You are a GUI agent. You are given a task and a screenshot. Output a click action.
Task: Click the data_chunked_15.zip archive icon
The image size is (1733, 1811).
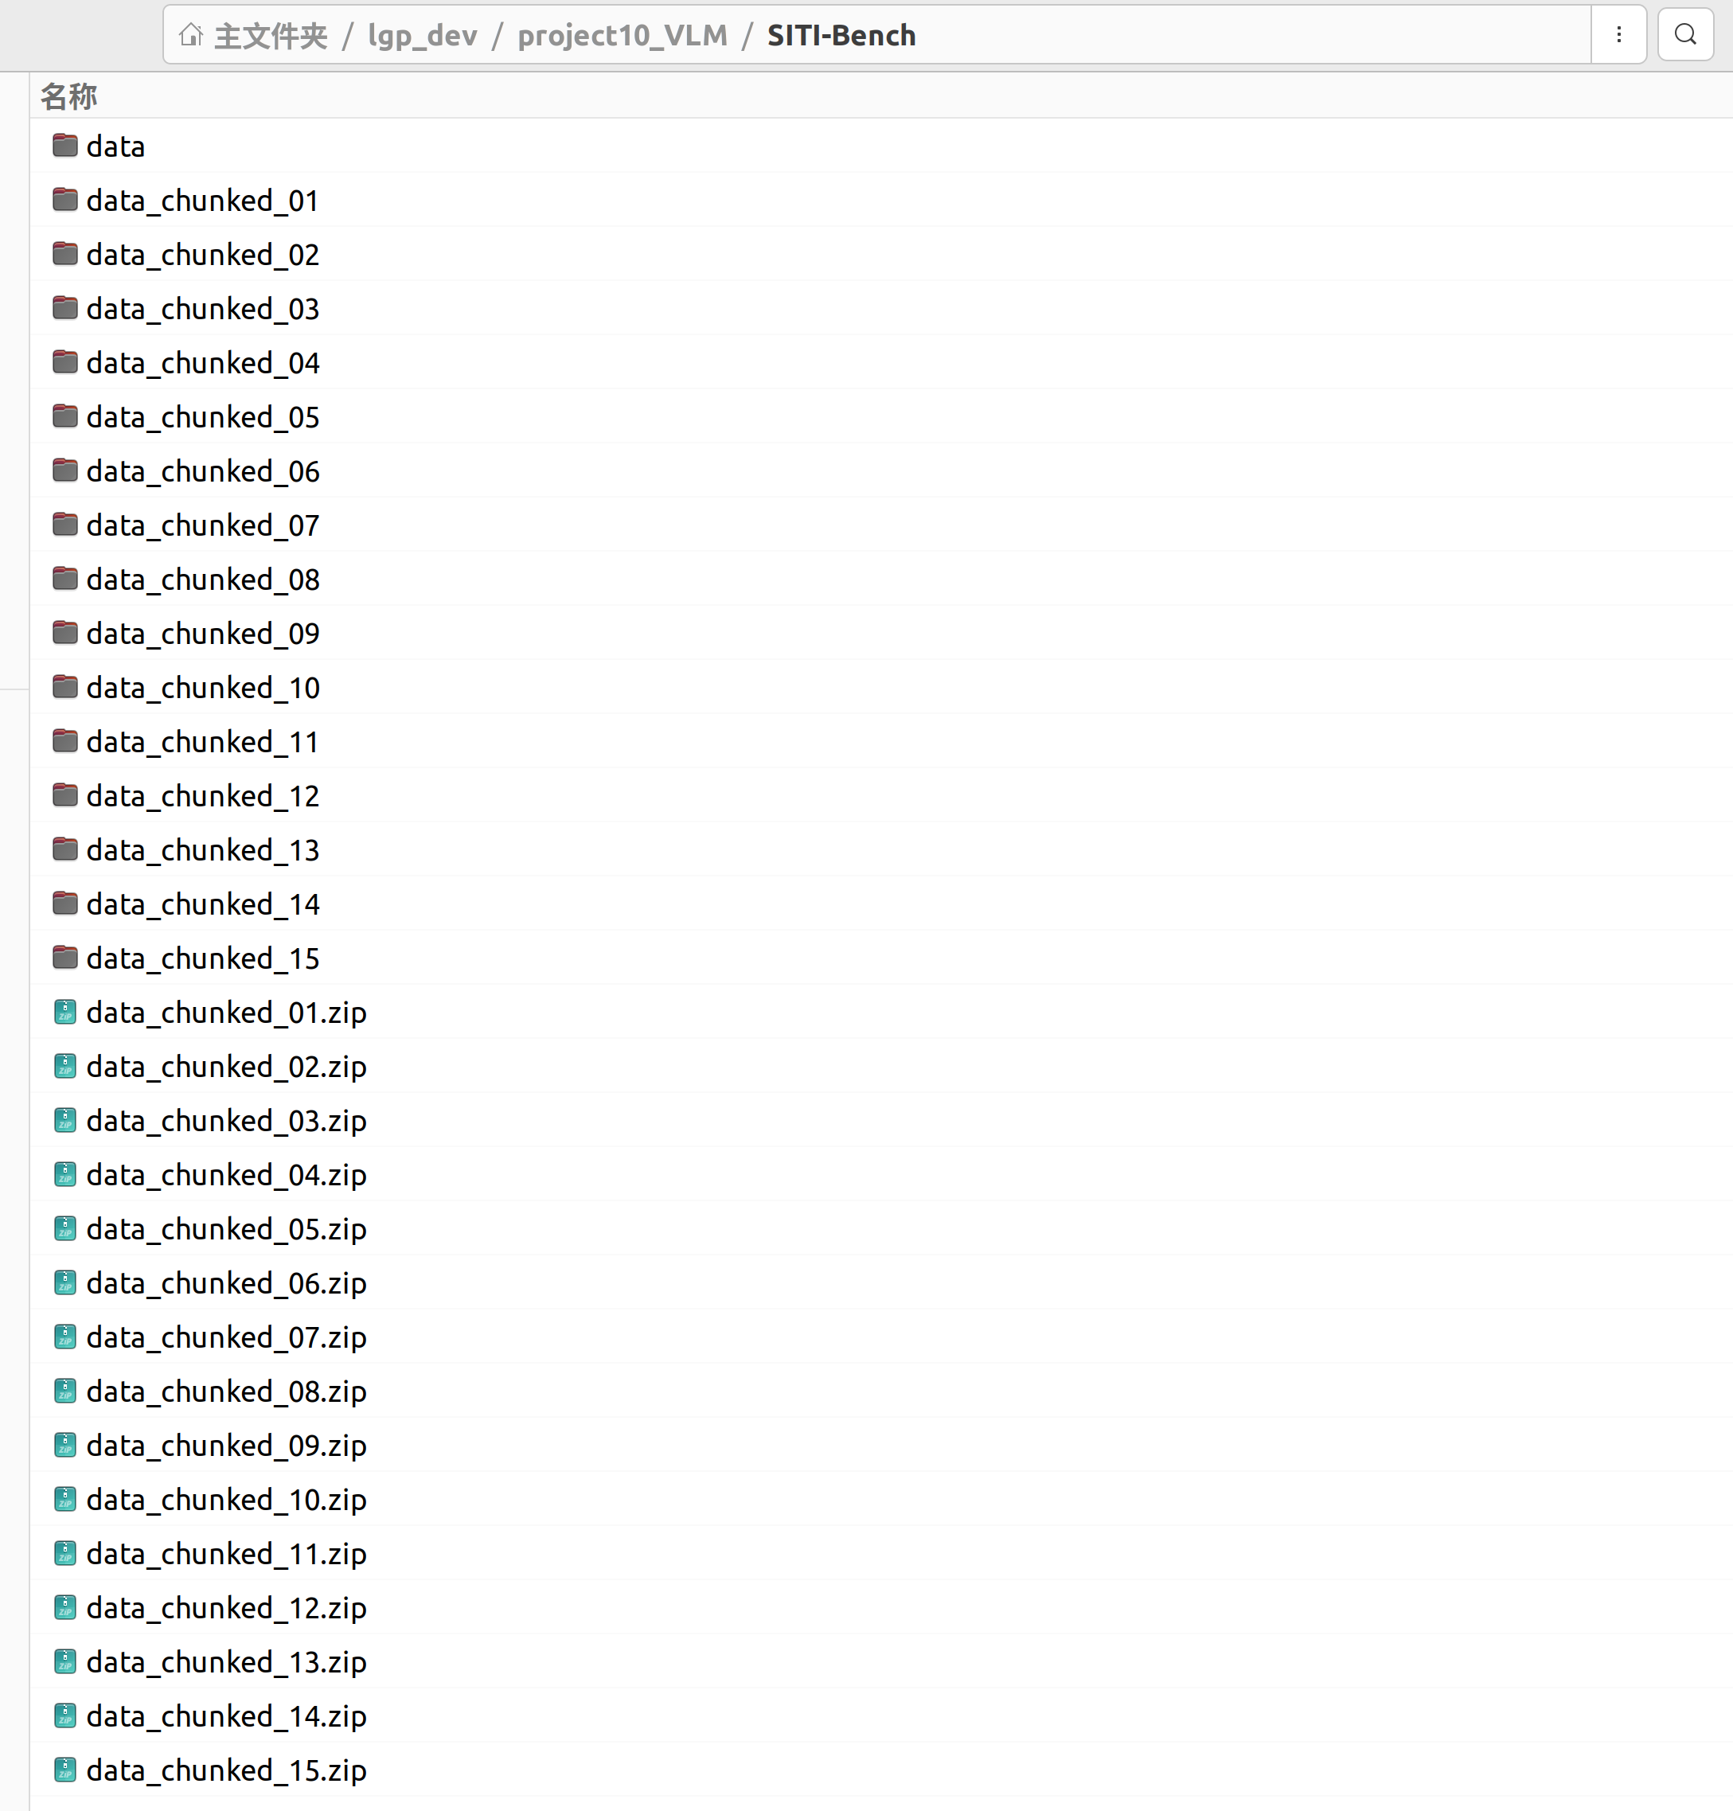pos(64,1770)
